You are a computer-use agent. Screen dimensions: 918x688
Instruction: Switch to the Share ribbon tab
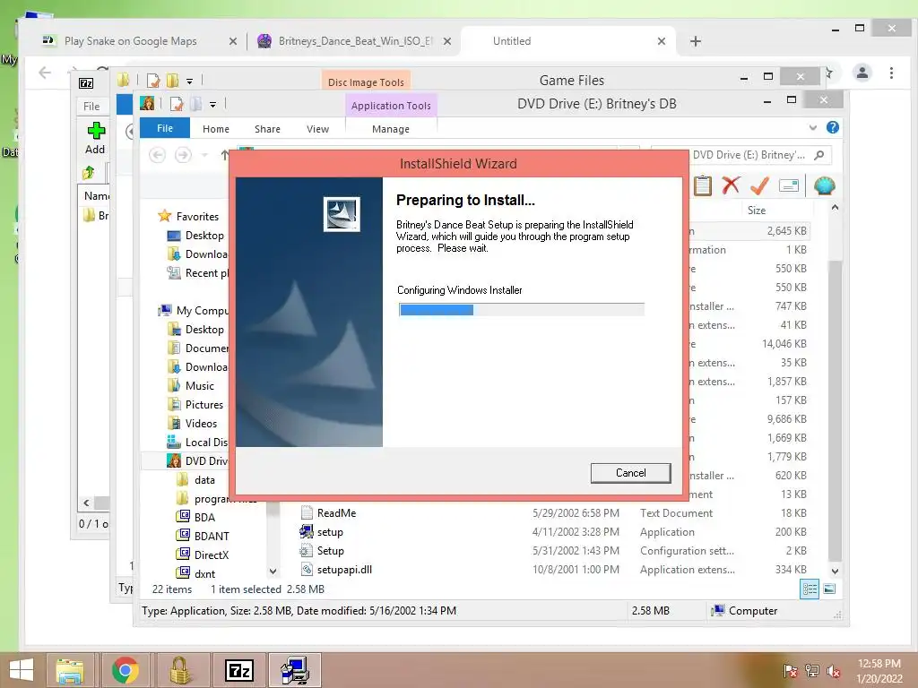pyautogui.click(x=267, y=129)
